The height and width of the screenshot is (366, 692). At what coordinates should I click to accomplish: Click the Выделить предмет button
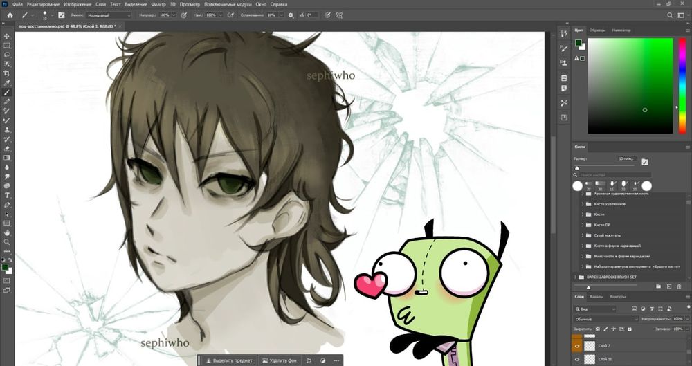(228, 360)
